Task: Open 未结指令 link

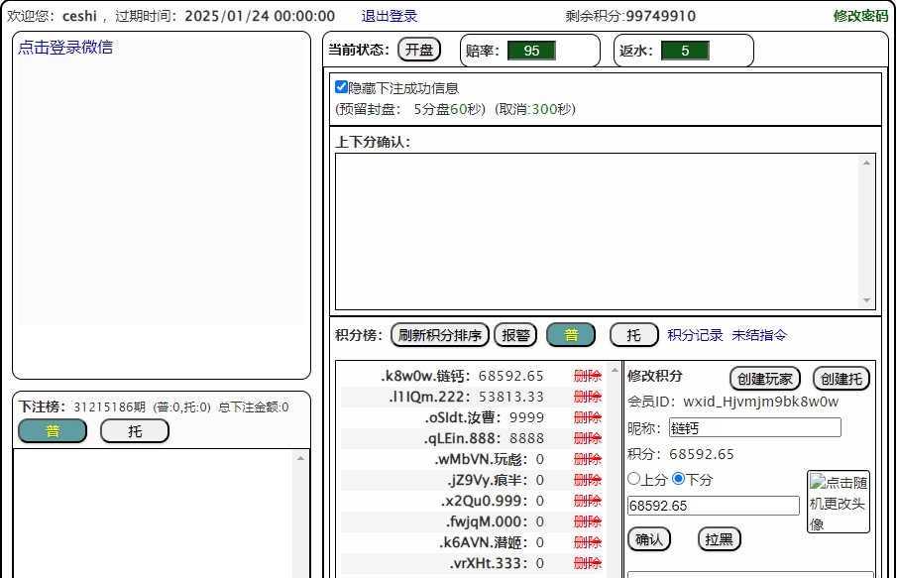Action: pyautogui.click(x=759, y=335)
